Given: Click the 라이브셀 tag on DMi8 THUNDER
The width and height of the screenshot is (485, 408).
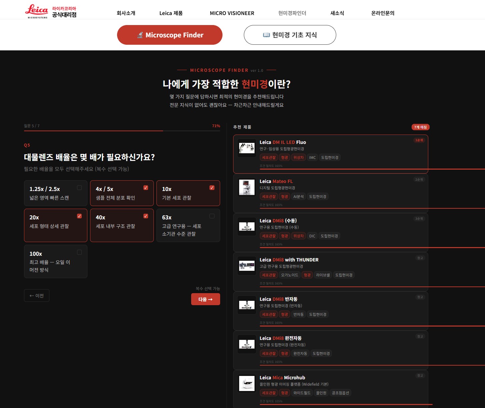Looking at the screenshot, I should [323, 275].
